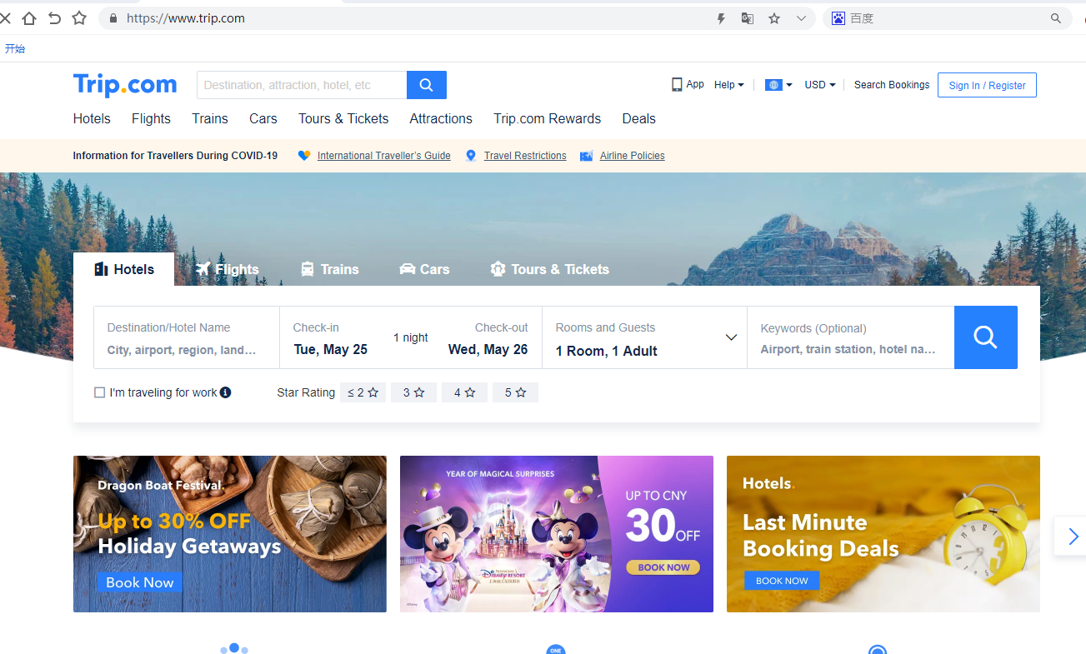
Task: Click info icon next to traveling for work
Action: (x=225, y=392)
